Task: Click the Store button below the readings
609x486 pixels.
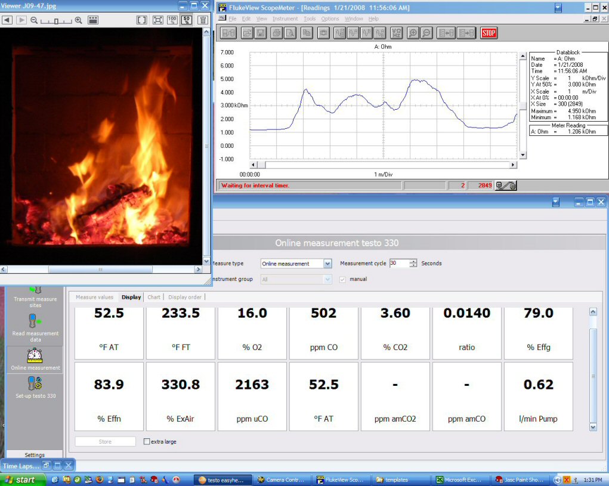Action: click(x=105, y=441)
